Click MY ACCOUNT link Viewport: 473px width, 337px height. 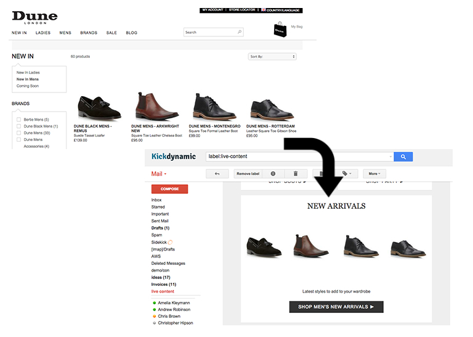212,10
